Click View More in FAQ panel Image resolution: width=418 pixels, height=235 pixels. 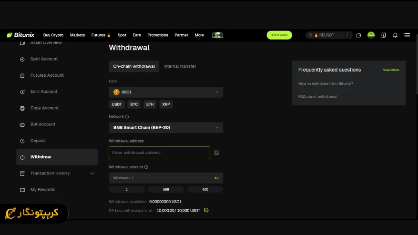(x=391, y=70)
